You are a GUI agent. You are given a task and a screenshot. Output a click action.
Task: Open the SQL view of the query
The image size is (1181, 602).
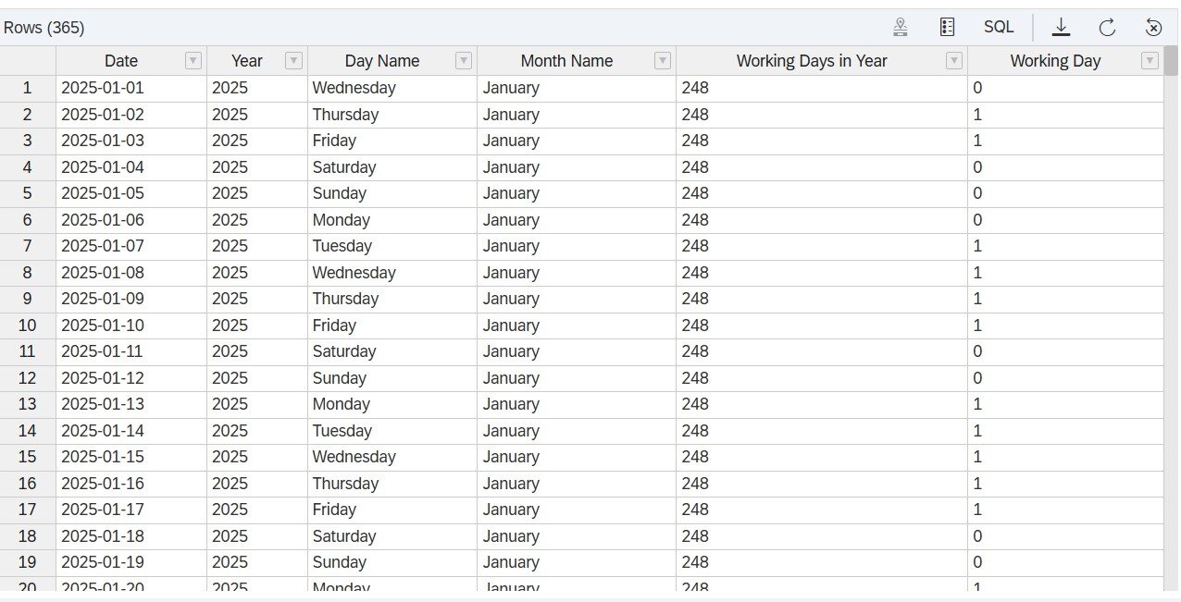coord(998,27)
